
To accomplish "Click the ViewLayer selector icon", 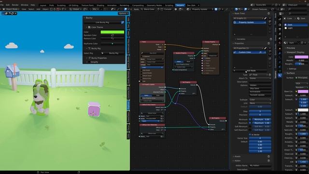I will [x=284, y=5].
